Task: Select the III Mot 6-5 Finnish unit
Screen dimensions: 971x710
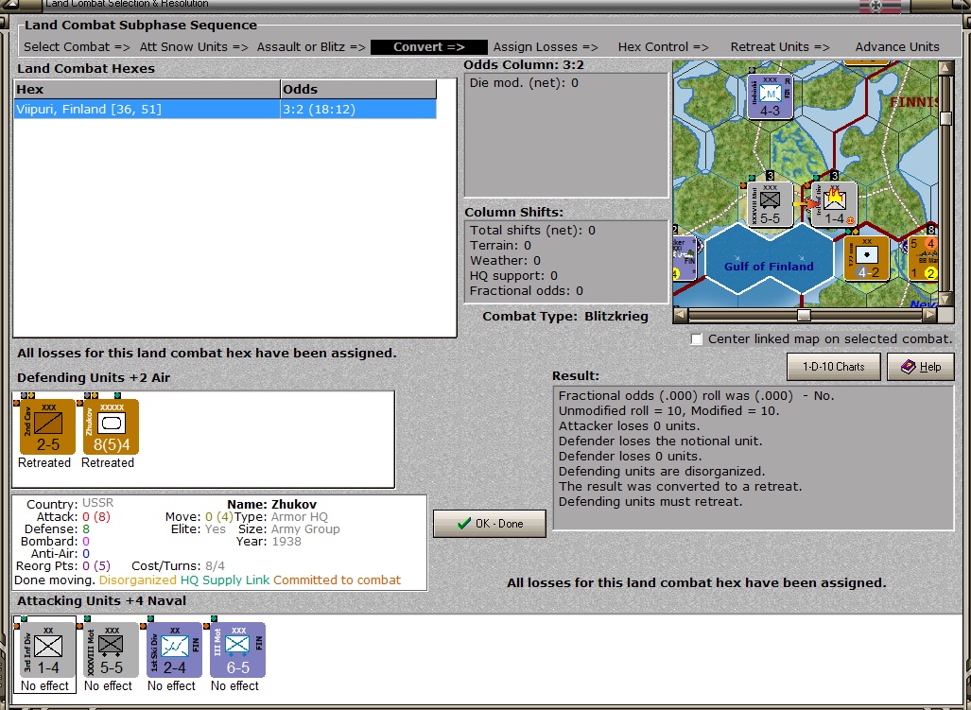Action: point(237,649)
